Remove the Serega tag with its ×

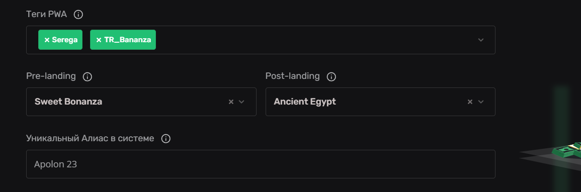pyautogui.click(x=47, y=40)
